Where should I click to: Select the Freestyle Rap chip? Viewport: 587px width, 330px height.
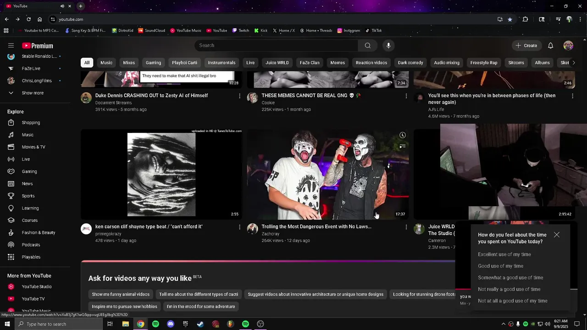point(484,63)
